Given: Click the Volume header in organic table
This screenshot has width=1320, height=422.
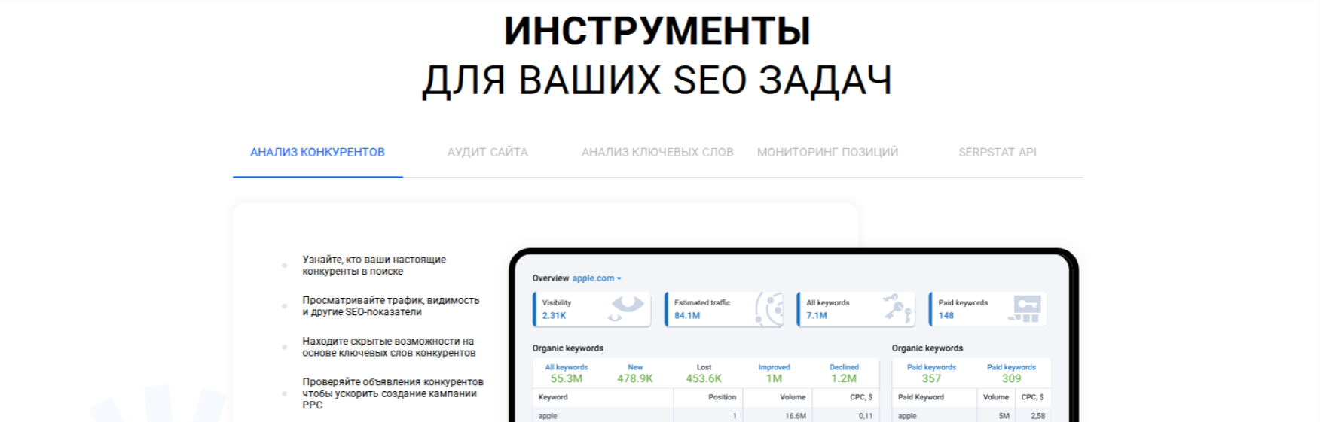Looking at the screenshot, I should (x=793, y=397).
